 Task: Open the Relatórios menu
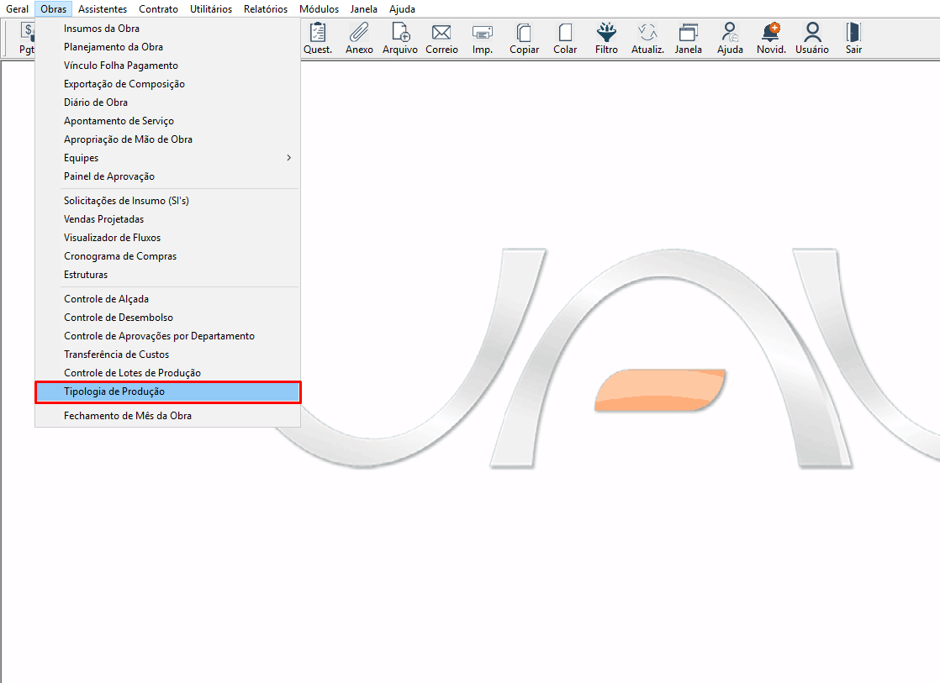266,9
